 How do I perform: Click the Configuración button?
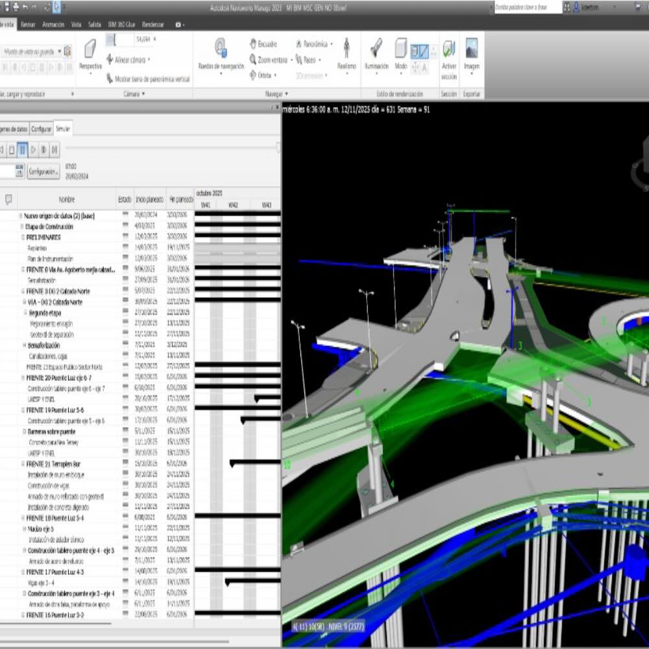click(x=43, y=171)
